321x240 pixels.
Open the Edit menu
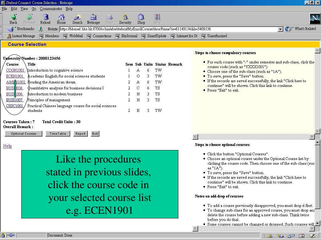(14, 9)
